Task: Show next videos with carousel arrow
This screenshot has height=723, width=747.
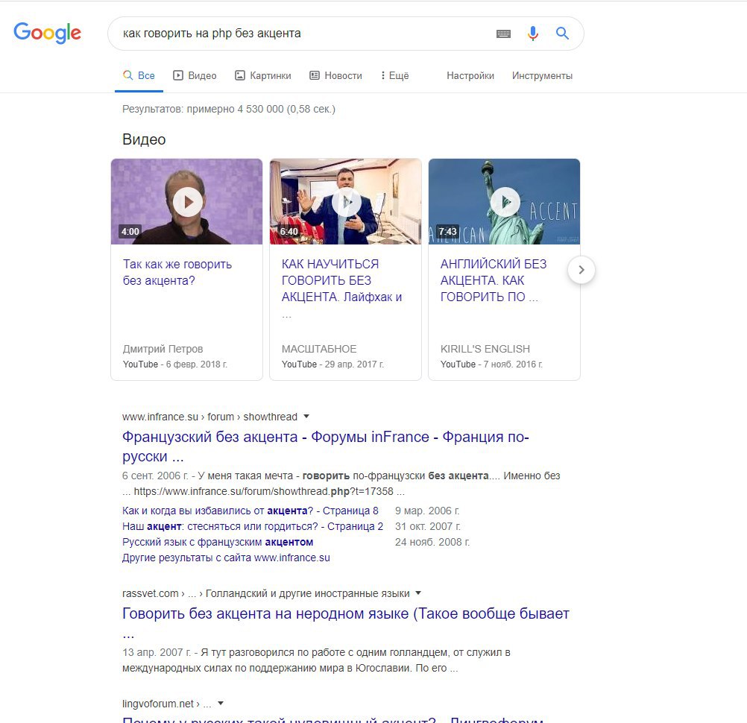Action: coord(581,270)
